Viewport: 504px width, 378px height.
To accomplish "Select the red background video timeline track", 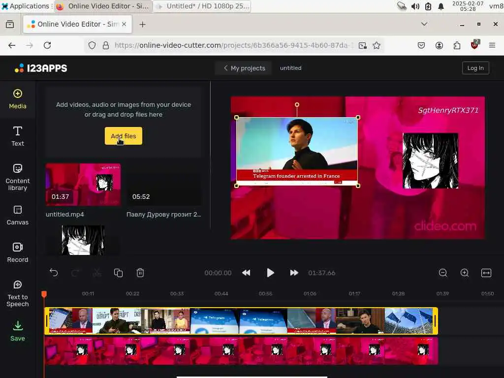I will 241,350.
